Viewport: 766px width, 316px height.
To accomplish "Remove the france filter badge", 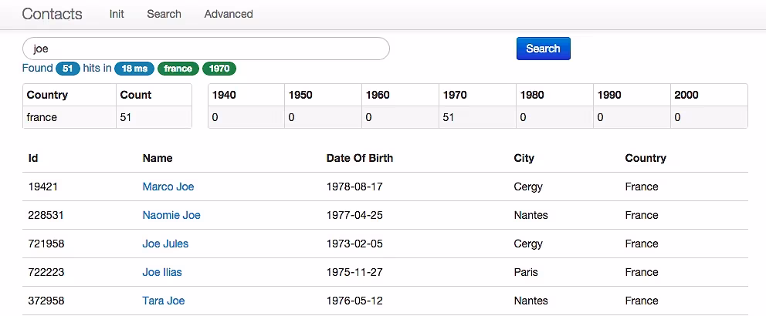I will [x=178, y=69].
